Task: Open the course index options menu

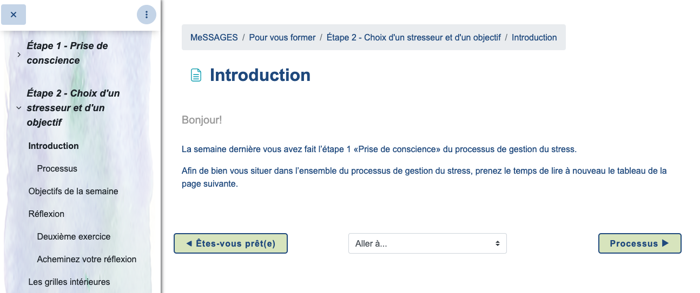Action: pos(147,15)
